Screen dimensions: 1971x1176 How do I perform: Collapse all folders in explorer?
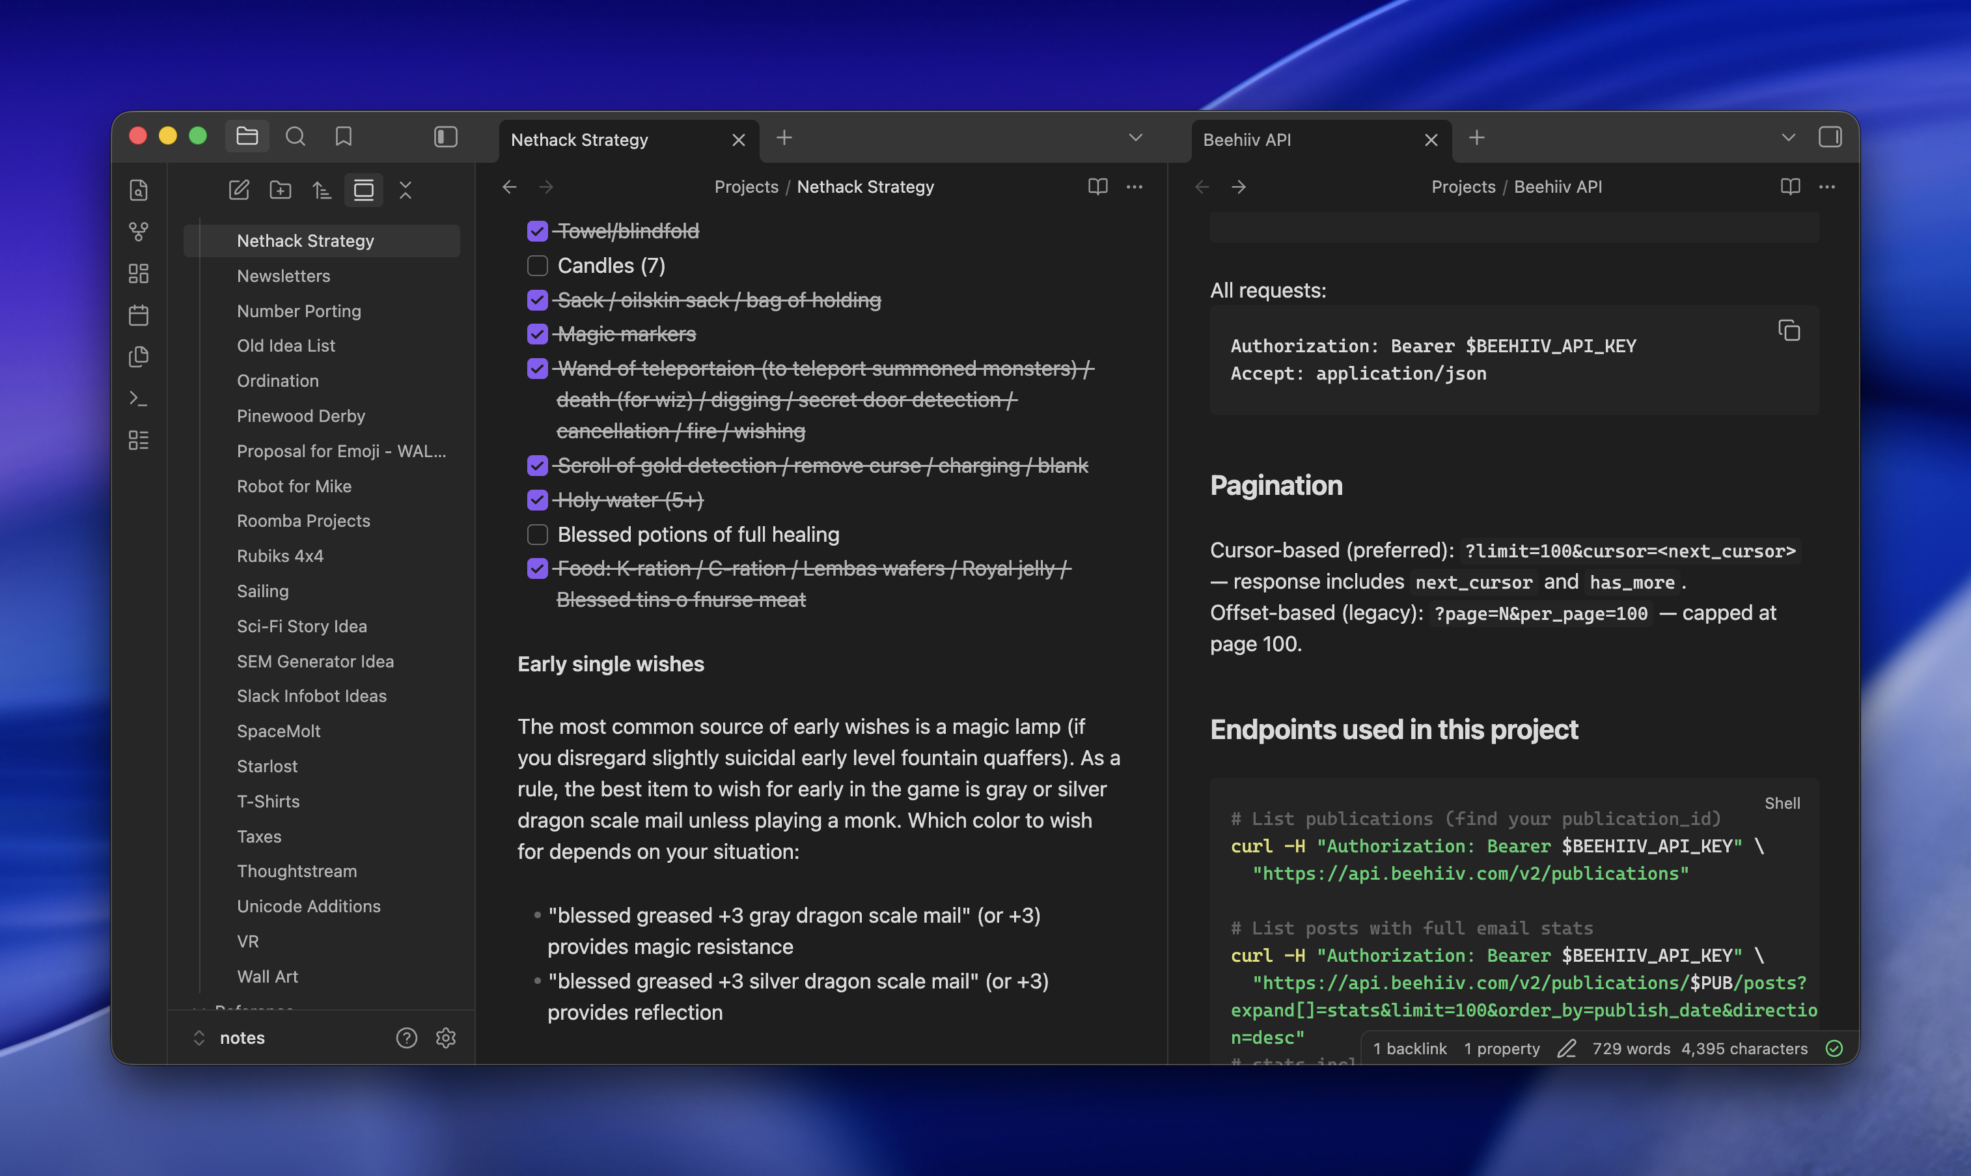coord(406,190)
